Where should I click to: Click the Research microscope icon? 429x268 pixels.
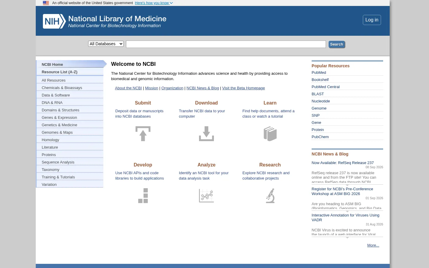[270, 196]
